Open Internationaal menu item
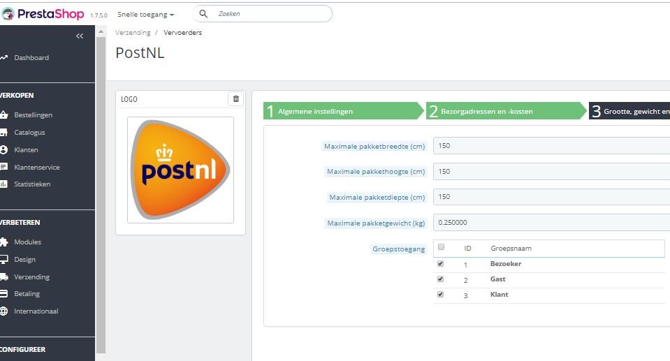This screenshot has width=670, height=361. (36, 311)
